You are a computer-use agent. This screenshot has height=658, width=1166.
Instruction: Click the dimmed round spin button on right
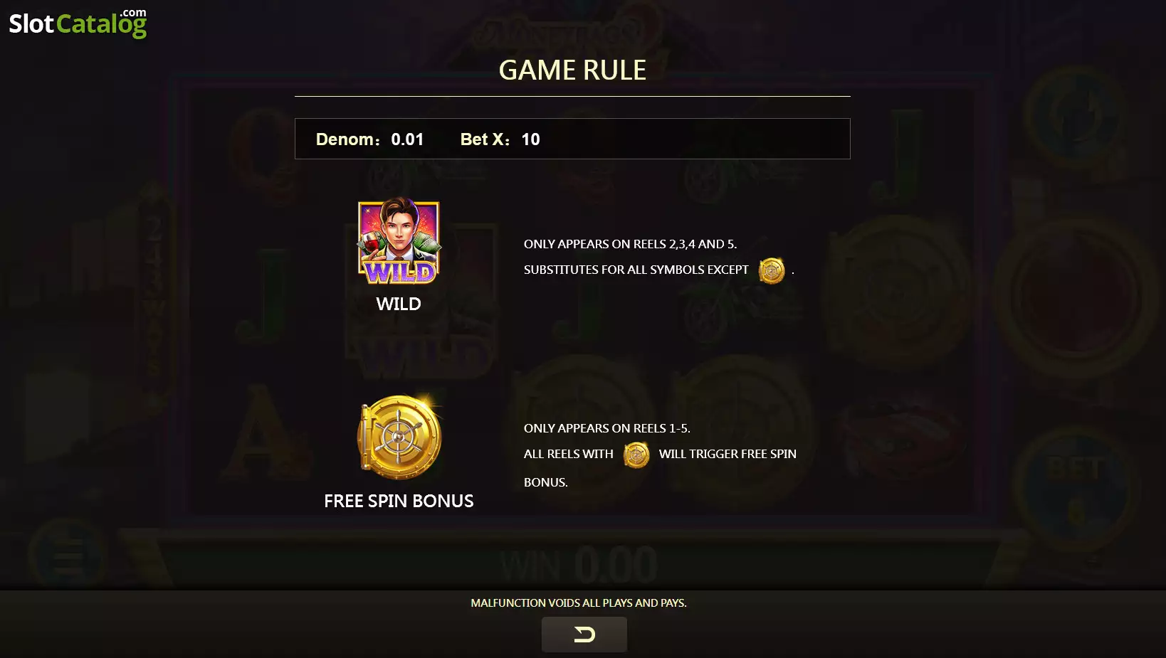coord(1073,297)
